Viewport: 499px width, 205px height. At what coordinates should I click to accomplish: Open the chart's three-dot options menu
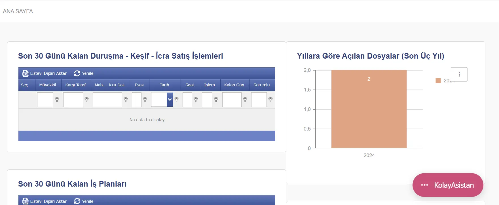pyautogui.click(x=459, y=74)
